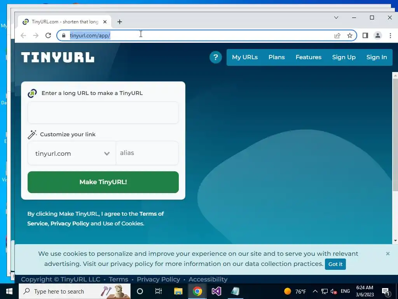398x299 pixels.
Task: Click the browser forward arrow
Action: tap(36, 35)
